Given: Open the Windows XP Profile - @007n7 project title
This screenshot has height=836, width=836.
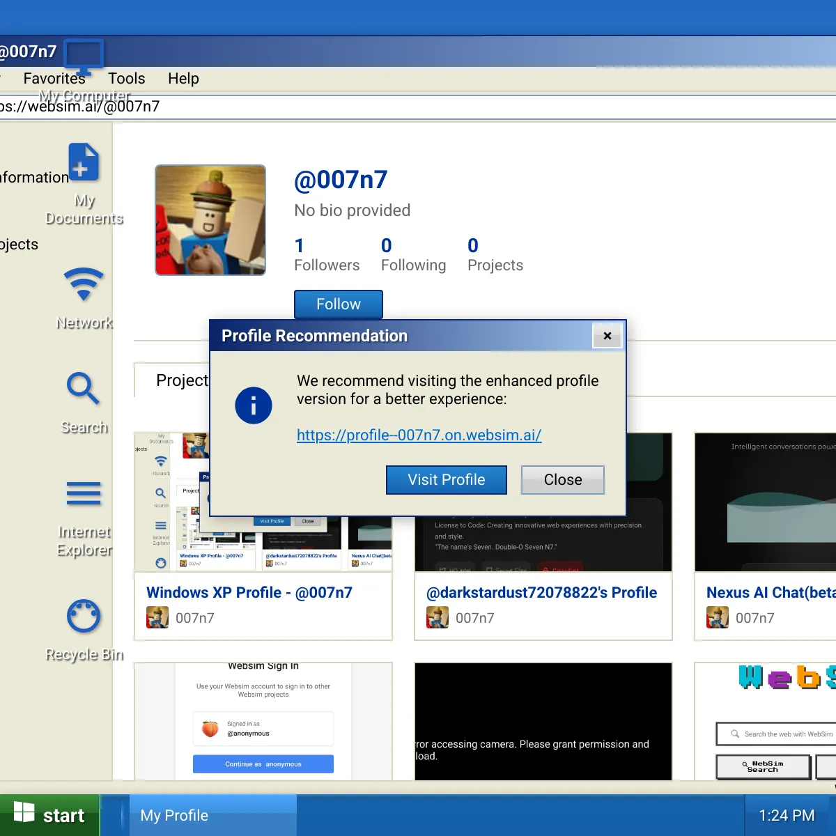Looking at the screenshot, I should [x=249, y=593].
